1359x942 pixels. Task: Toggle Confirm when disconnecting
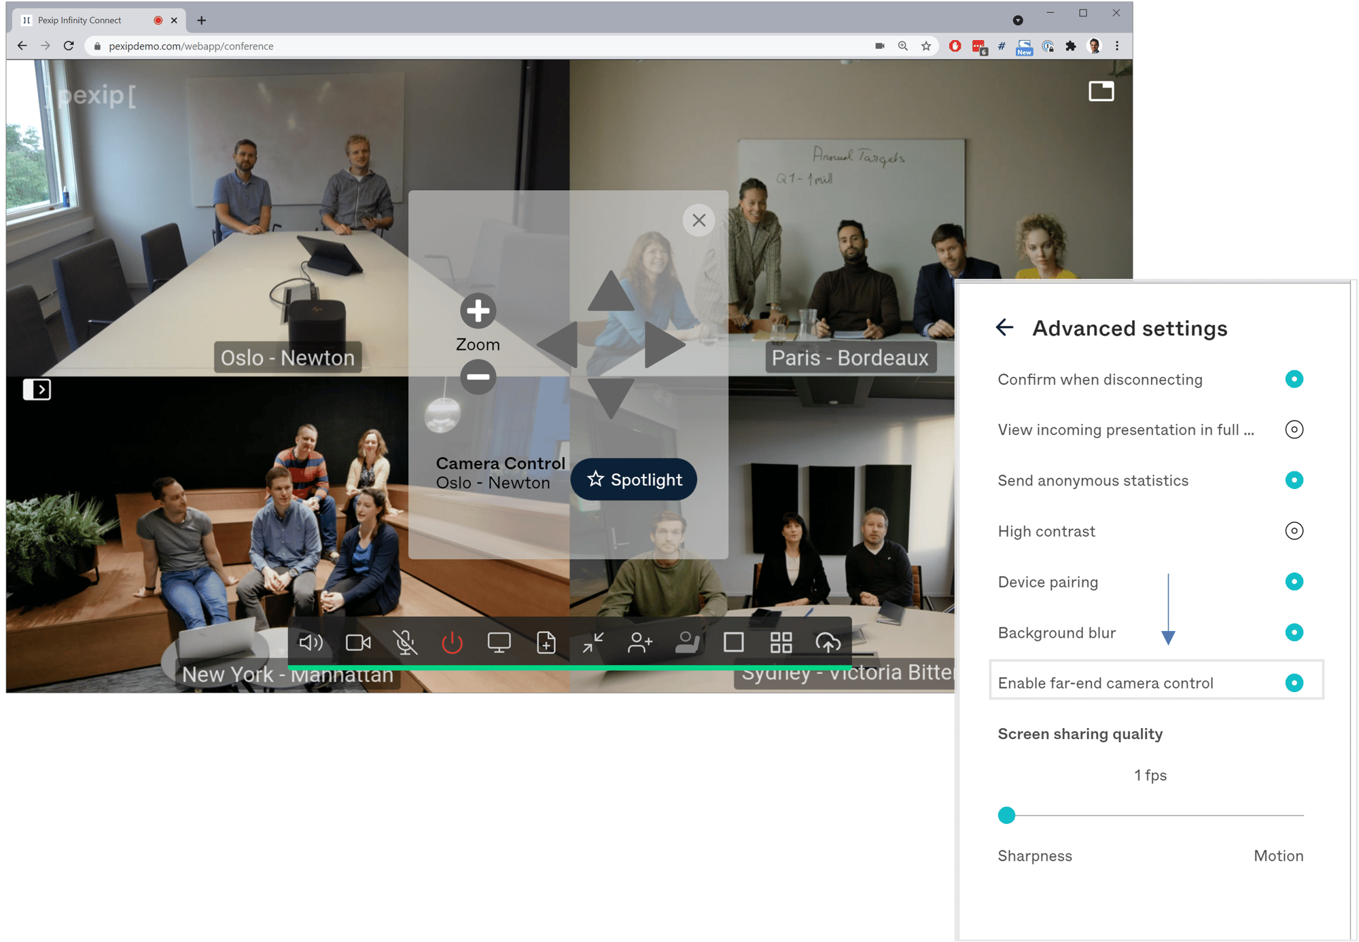point(1294,380)
